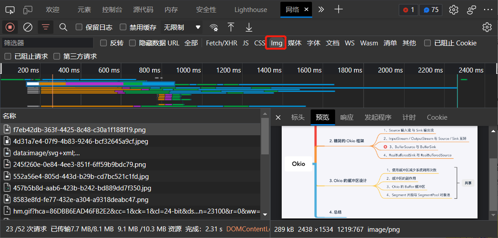Enable 禁用缓存 checkbox
The height and width of the screenshot is (238, 498).
[123, 27]
